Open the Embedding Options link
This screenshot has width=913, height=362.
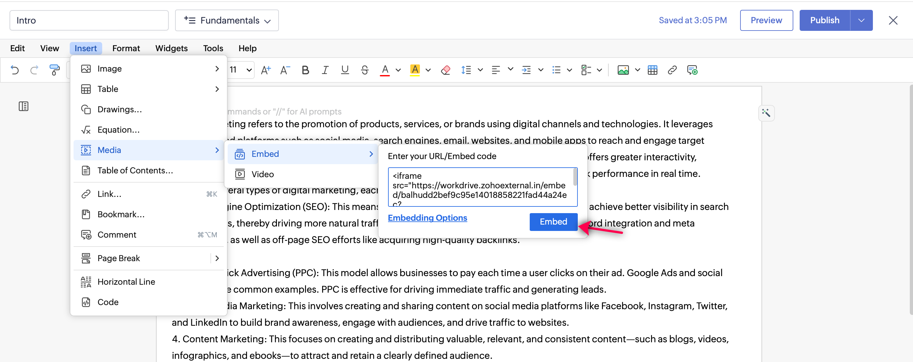point(427,218)
